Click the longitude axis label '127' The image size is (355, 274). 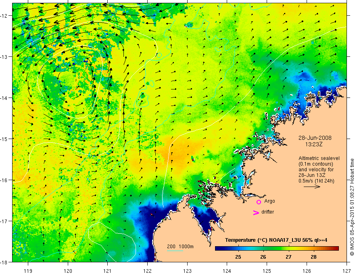tap(347, 271)
